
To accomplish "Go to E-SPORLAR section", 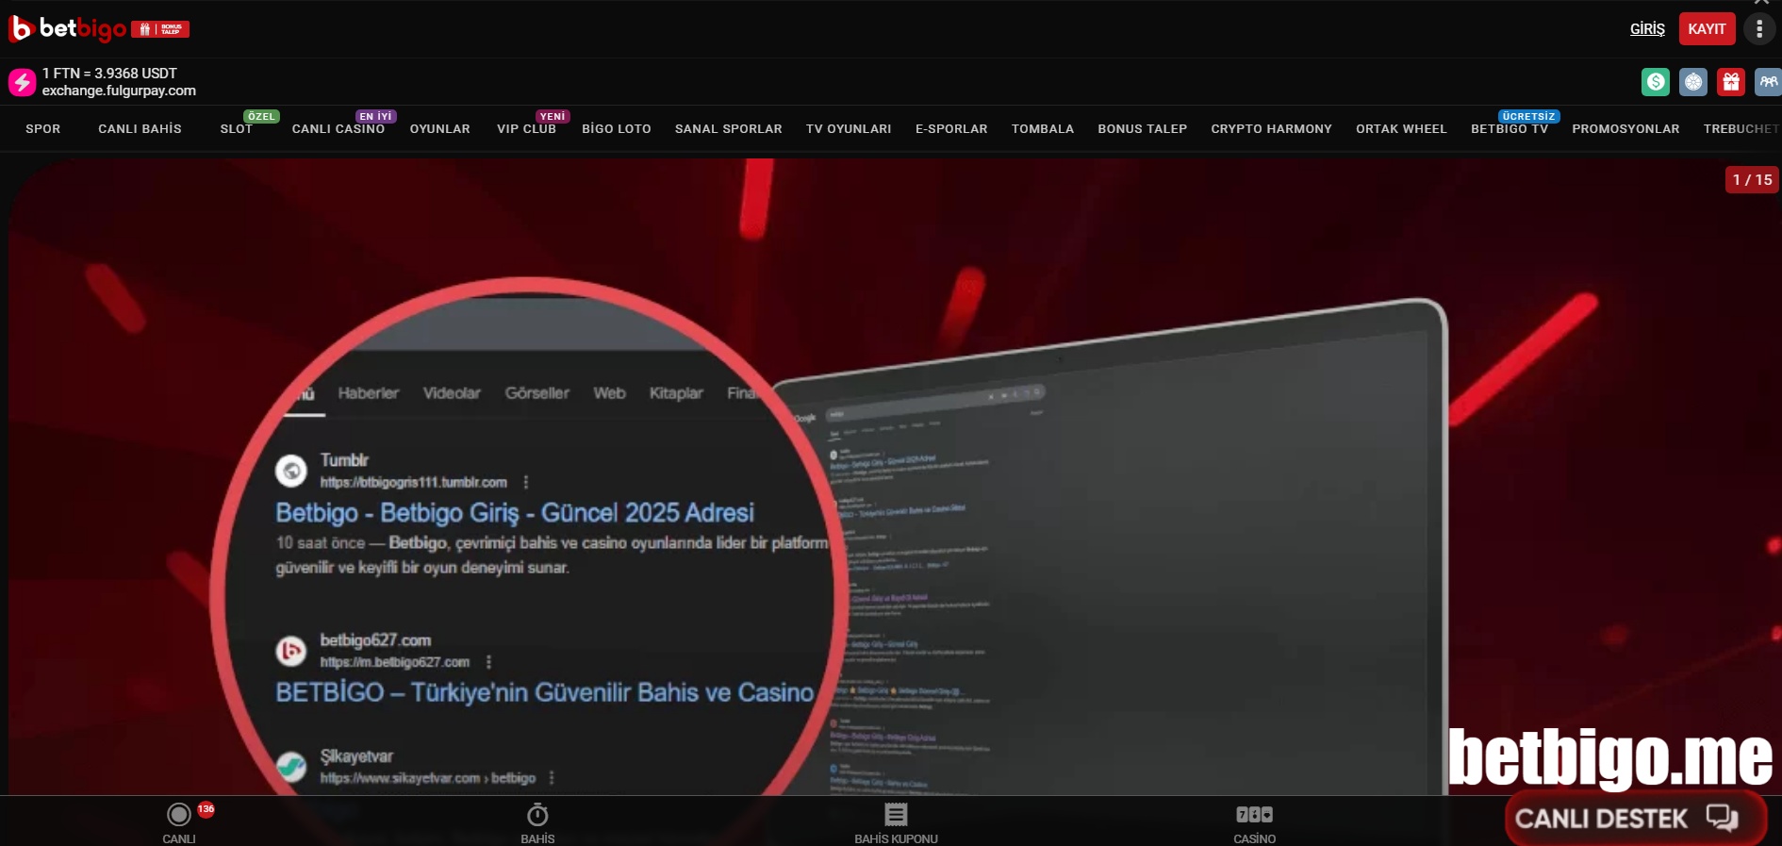I will [951, 129].
